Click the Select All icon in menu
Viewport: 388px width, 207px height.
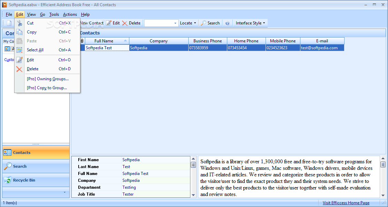(19, 50)
